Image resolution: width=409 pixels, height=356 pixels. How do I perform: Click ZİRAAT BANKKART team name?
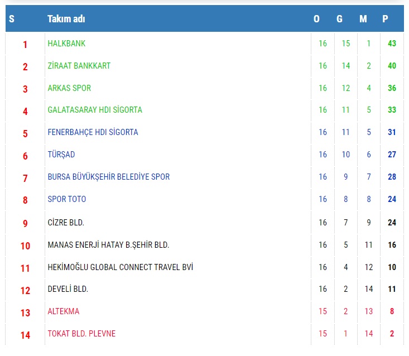[79, 66]
